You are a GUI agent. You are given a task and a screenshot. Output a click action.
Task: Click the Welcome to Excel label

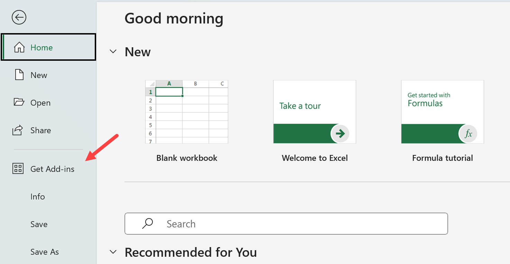[315, 158]
